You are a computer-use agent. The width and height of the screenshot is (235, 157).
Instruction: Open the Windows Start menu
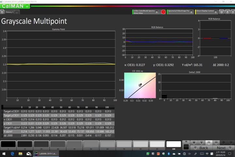pyautogui.click(x=4, y=154)
